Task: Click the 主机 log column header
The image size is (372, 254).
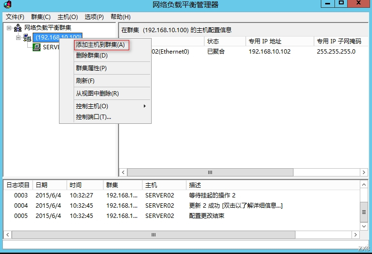Action: (164, 185)
